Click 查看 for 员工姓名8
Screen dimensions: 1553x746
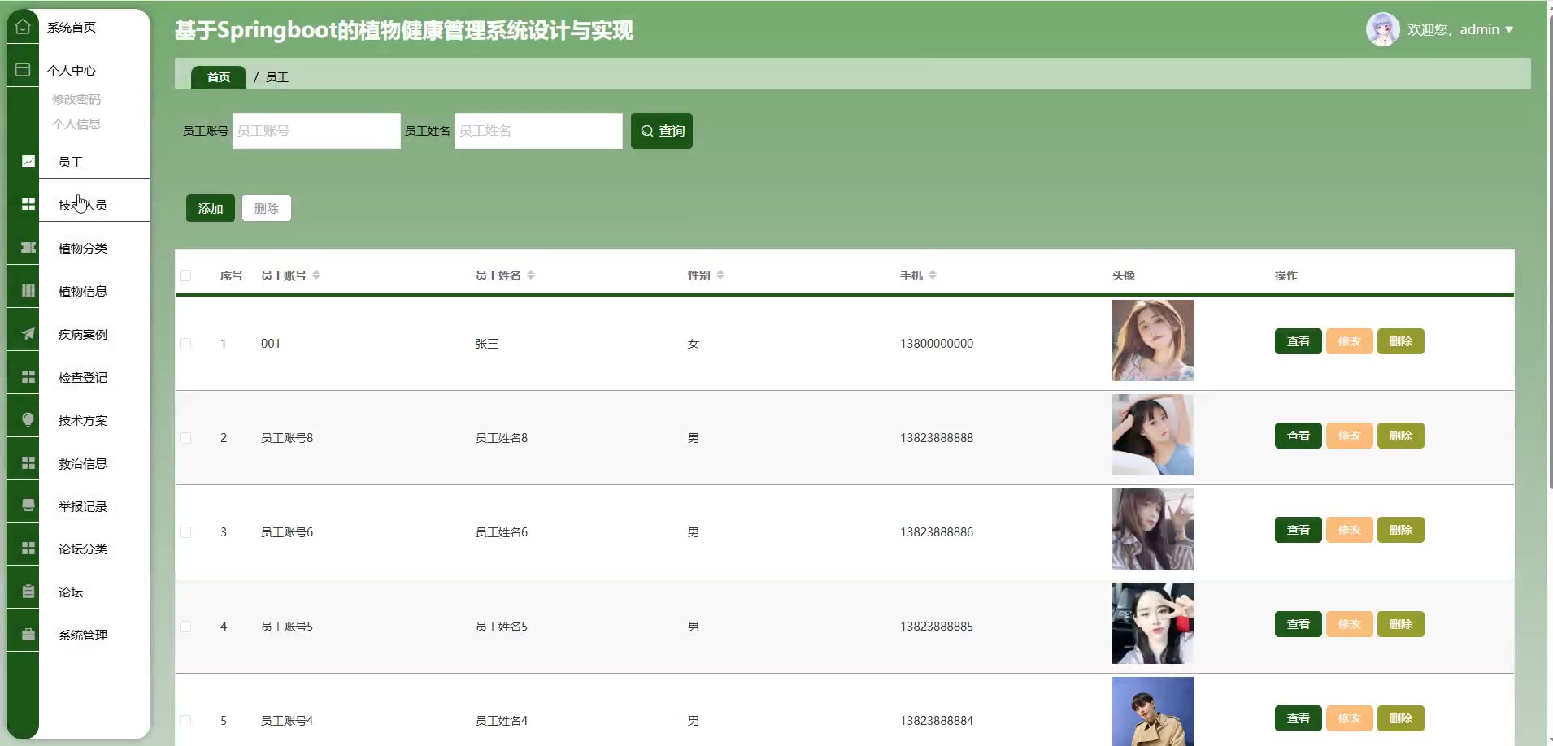1299,436
